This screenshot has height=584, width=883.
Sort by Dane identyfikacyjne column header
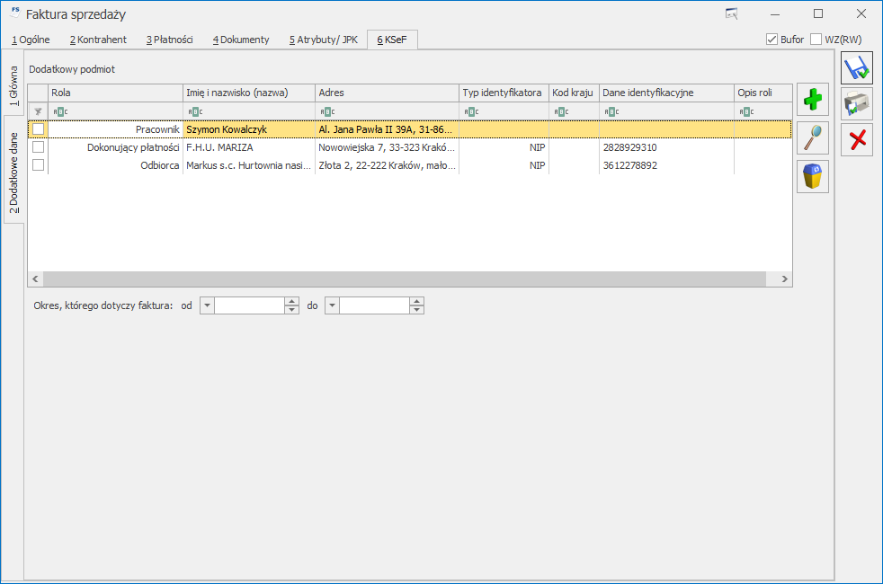667,93
